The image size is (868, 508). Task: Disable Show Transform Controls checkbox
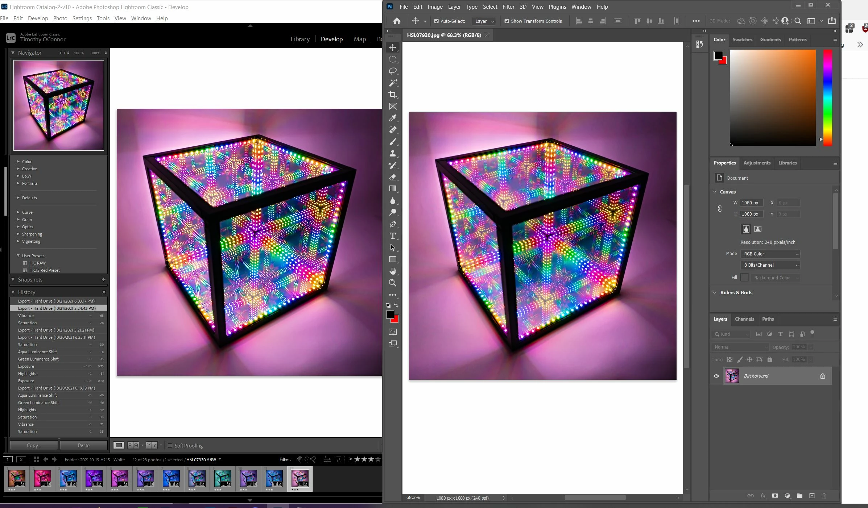(507, 21)
